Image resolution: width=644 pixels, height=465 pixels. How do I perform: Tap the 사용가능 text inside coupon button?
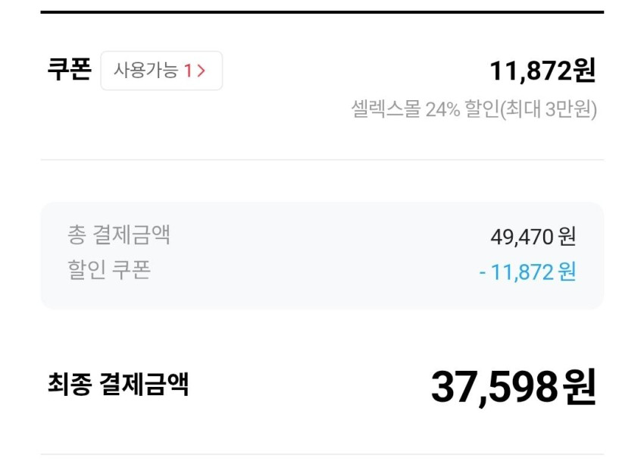pyautogui.click(x=145, y=71)
